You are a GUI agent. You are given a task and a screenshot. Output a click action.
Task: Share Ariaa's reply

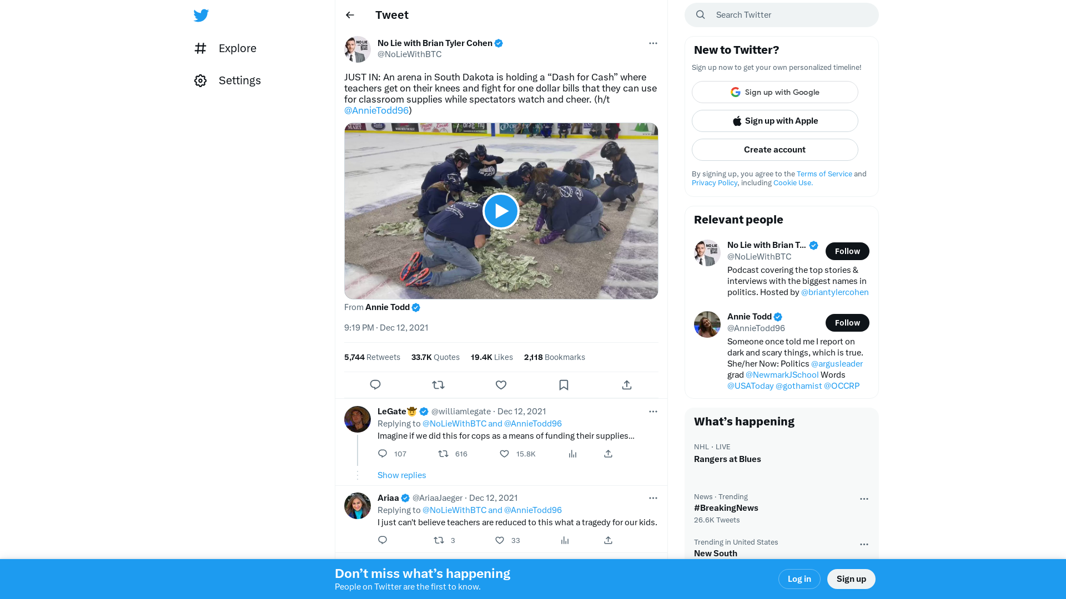coord(608,540)
